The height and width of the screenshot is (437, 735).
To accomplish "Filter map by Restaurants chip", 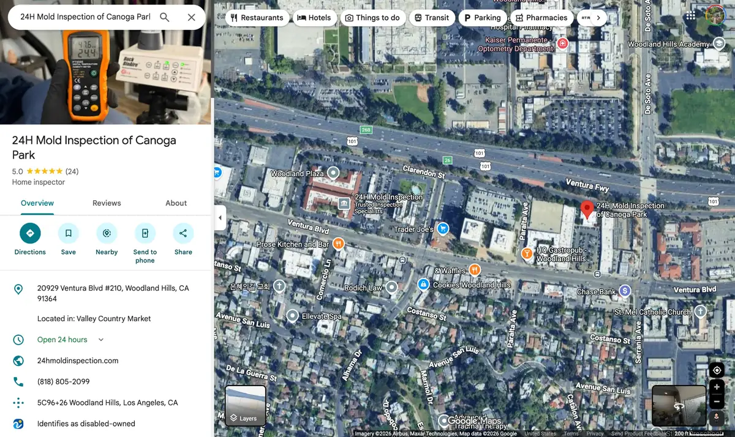I will click(x=257, y=18).
